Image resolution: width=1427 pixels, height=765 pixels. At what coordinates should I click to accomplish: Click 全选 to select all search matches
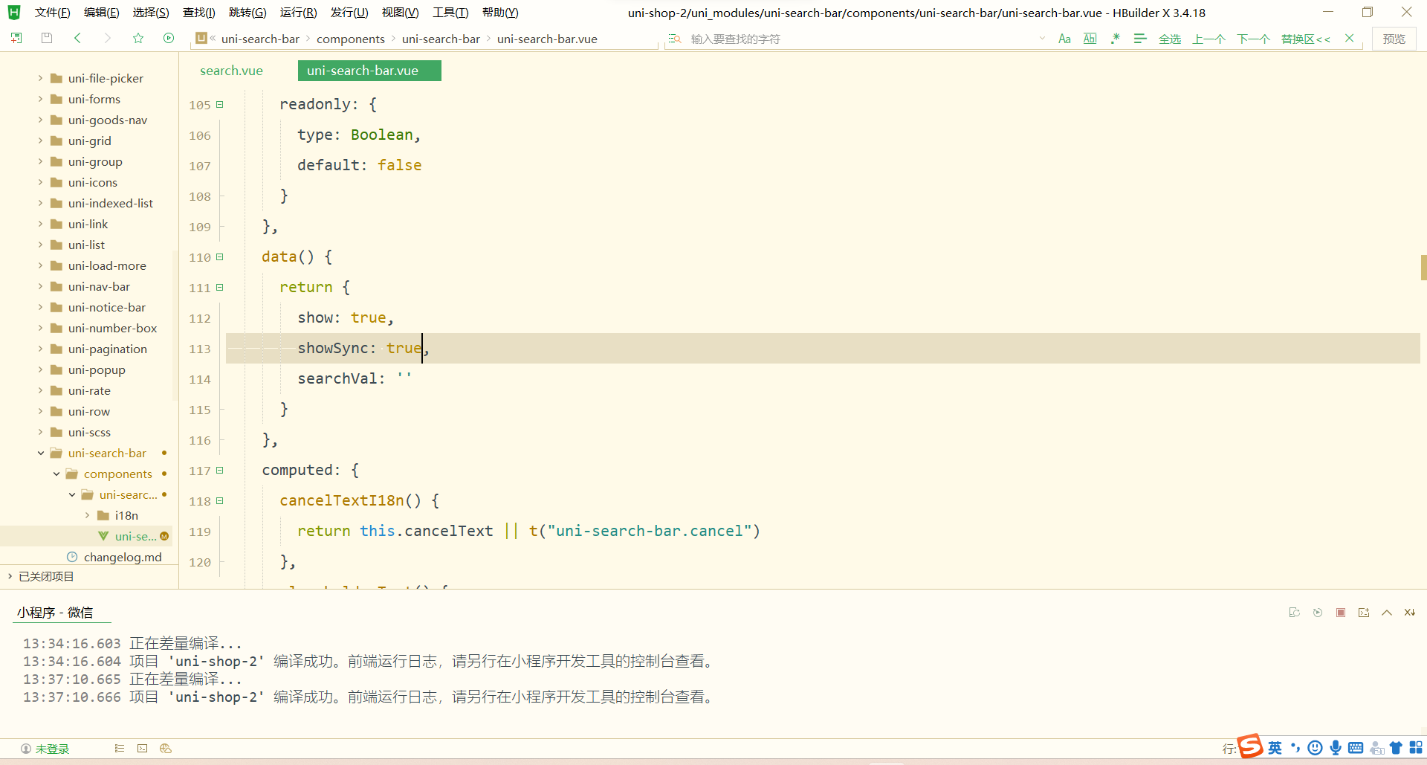click(x=1169, y=38)
